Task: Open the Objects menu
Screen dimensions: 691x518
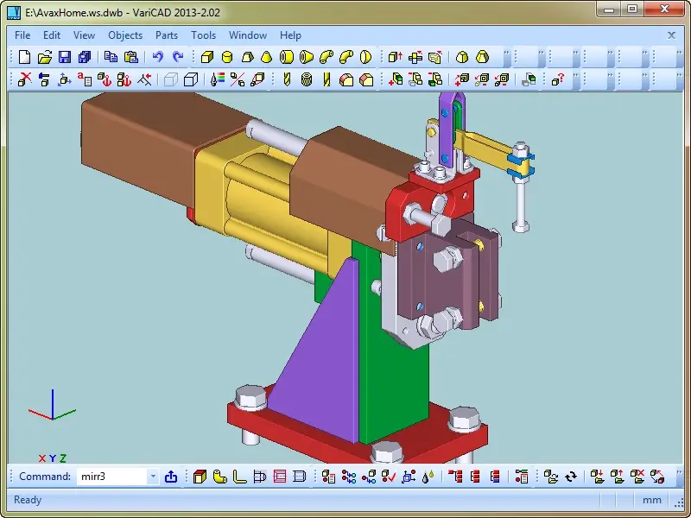Action: 125,35
